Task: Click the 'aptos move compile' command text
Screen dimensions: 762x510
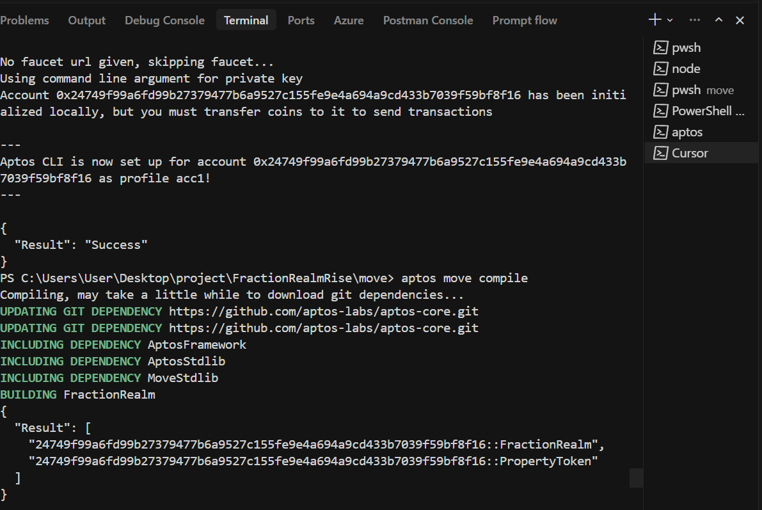Action: (464, 278)
